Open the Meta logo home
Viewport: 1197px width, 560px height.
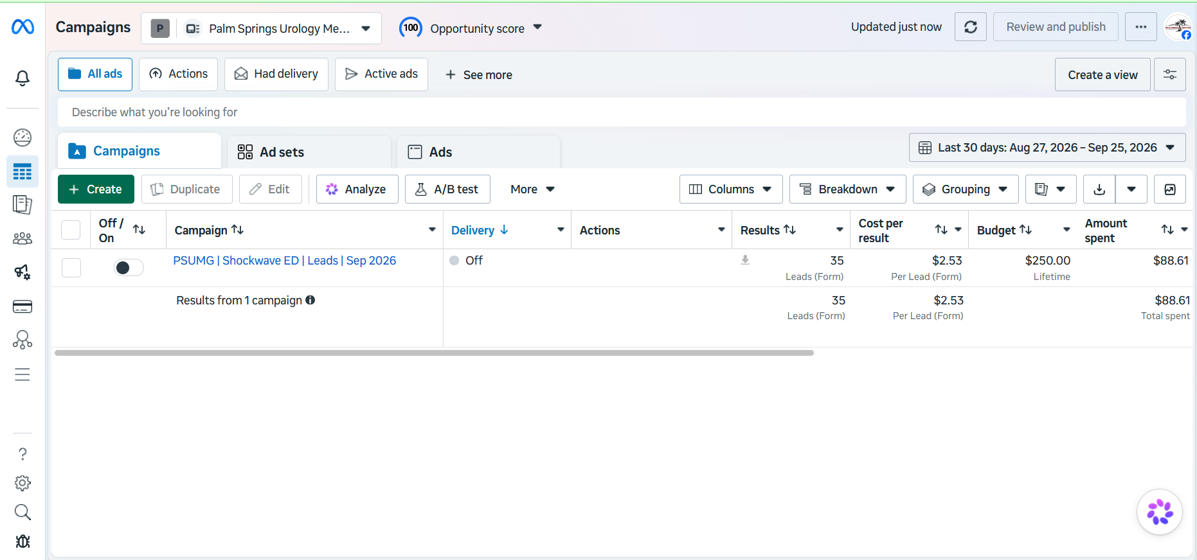pyautogui.click(x=22, y=27)
